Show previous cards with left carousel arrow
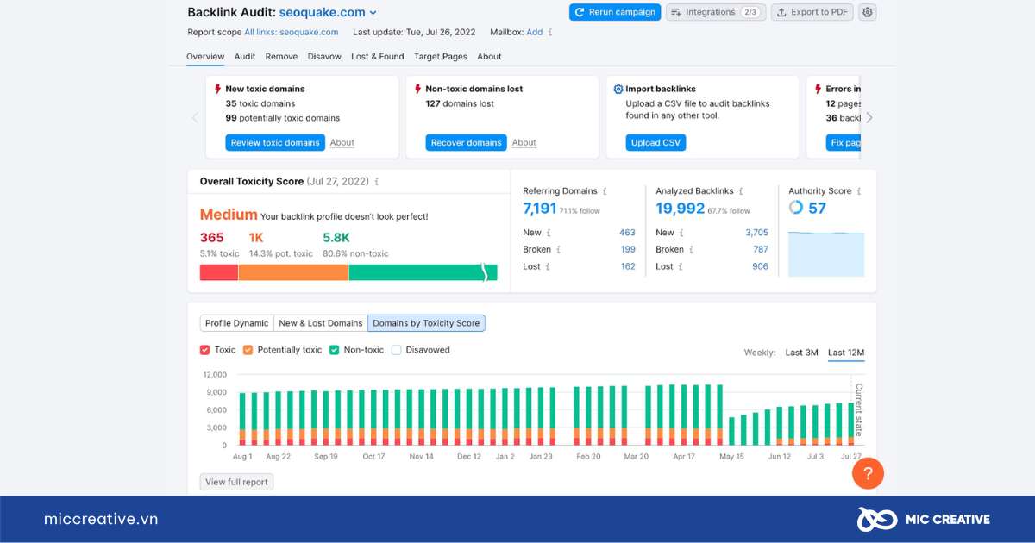 [x=195, y=118]
